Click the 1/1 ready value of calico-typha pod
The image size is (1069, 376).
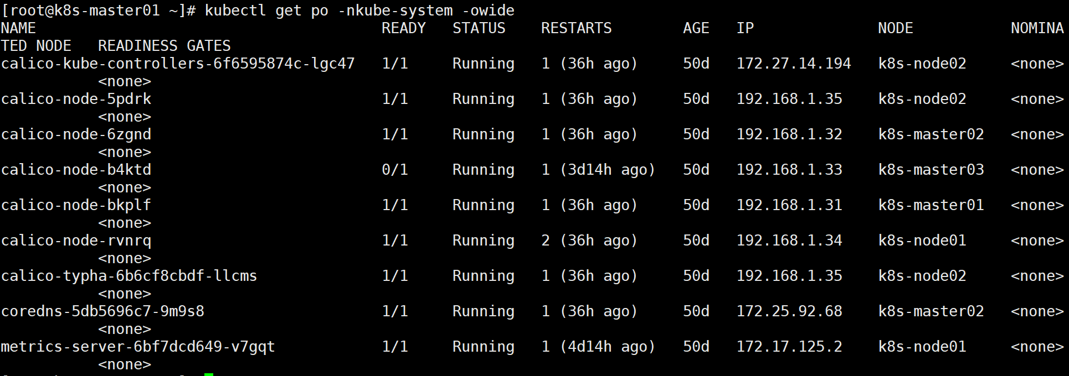(395, 276)
